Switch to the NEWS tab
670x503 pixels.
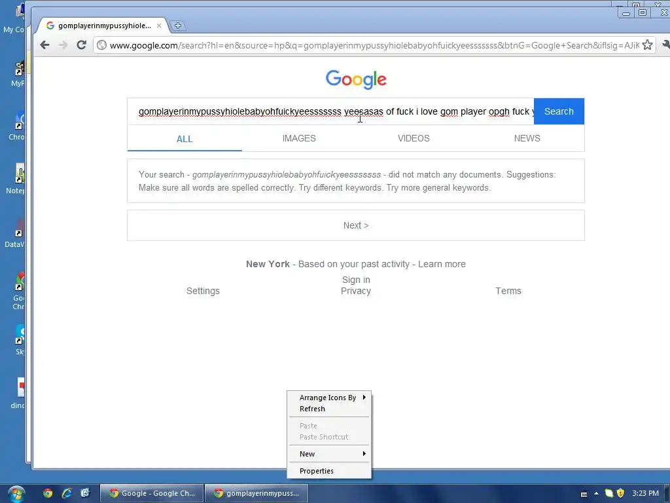(x=527, y=138)
